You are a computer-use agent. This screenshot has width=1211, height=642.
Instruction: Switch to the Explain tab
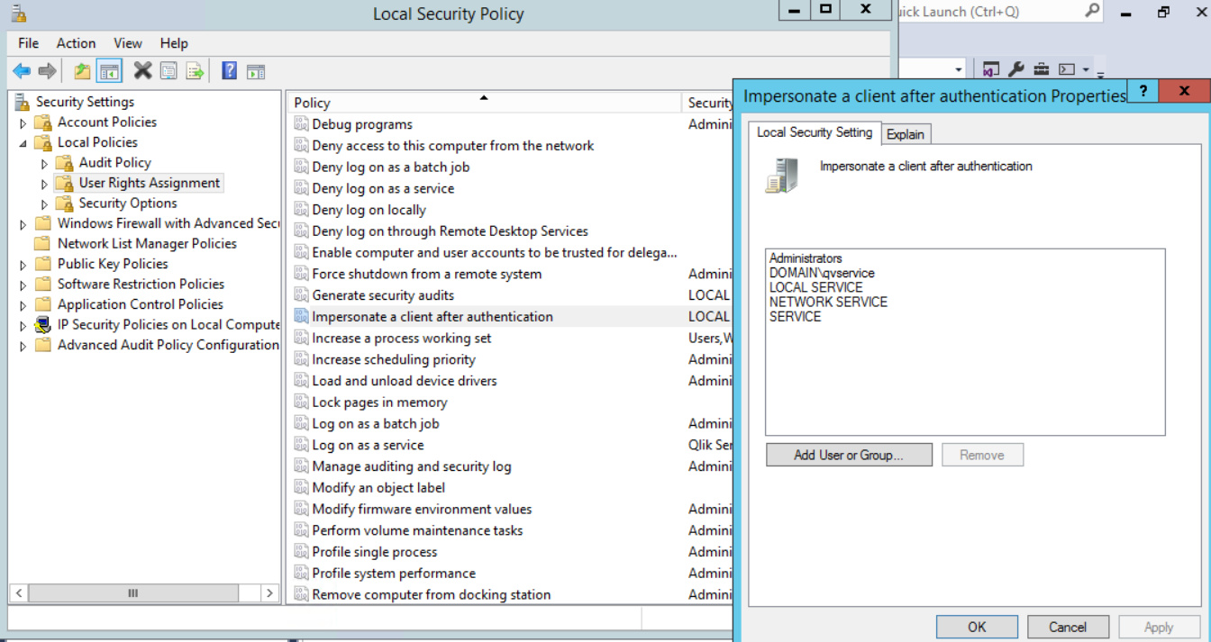(x=906, y=134)
